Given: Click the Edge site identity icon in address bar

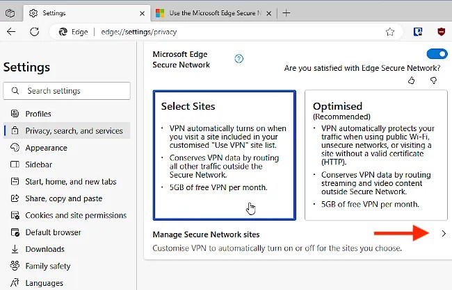Looking at the screenshot, I should 63,32.
